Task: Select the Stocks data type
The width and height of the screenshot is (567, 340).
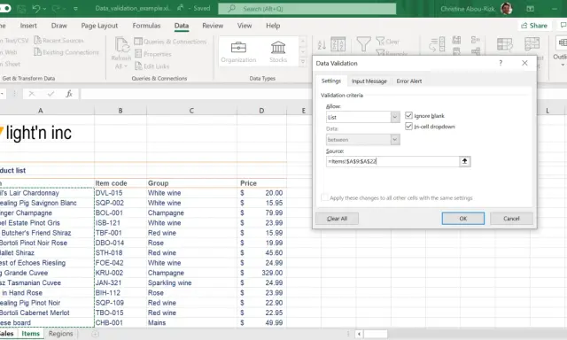Action: (278, 51)
